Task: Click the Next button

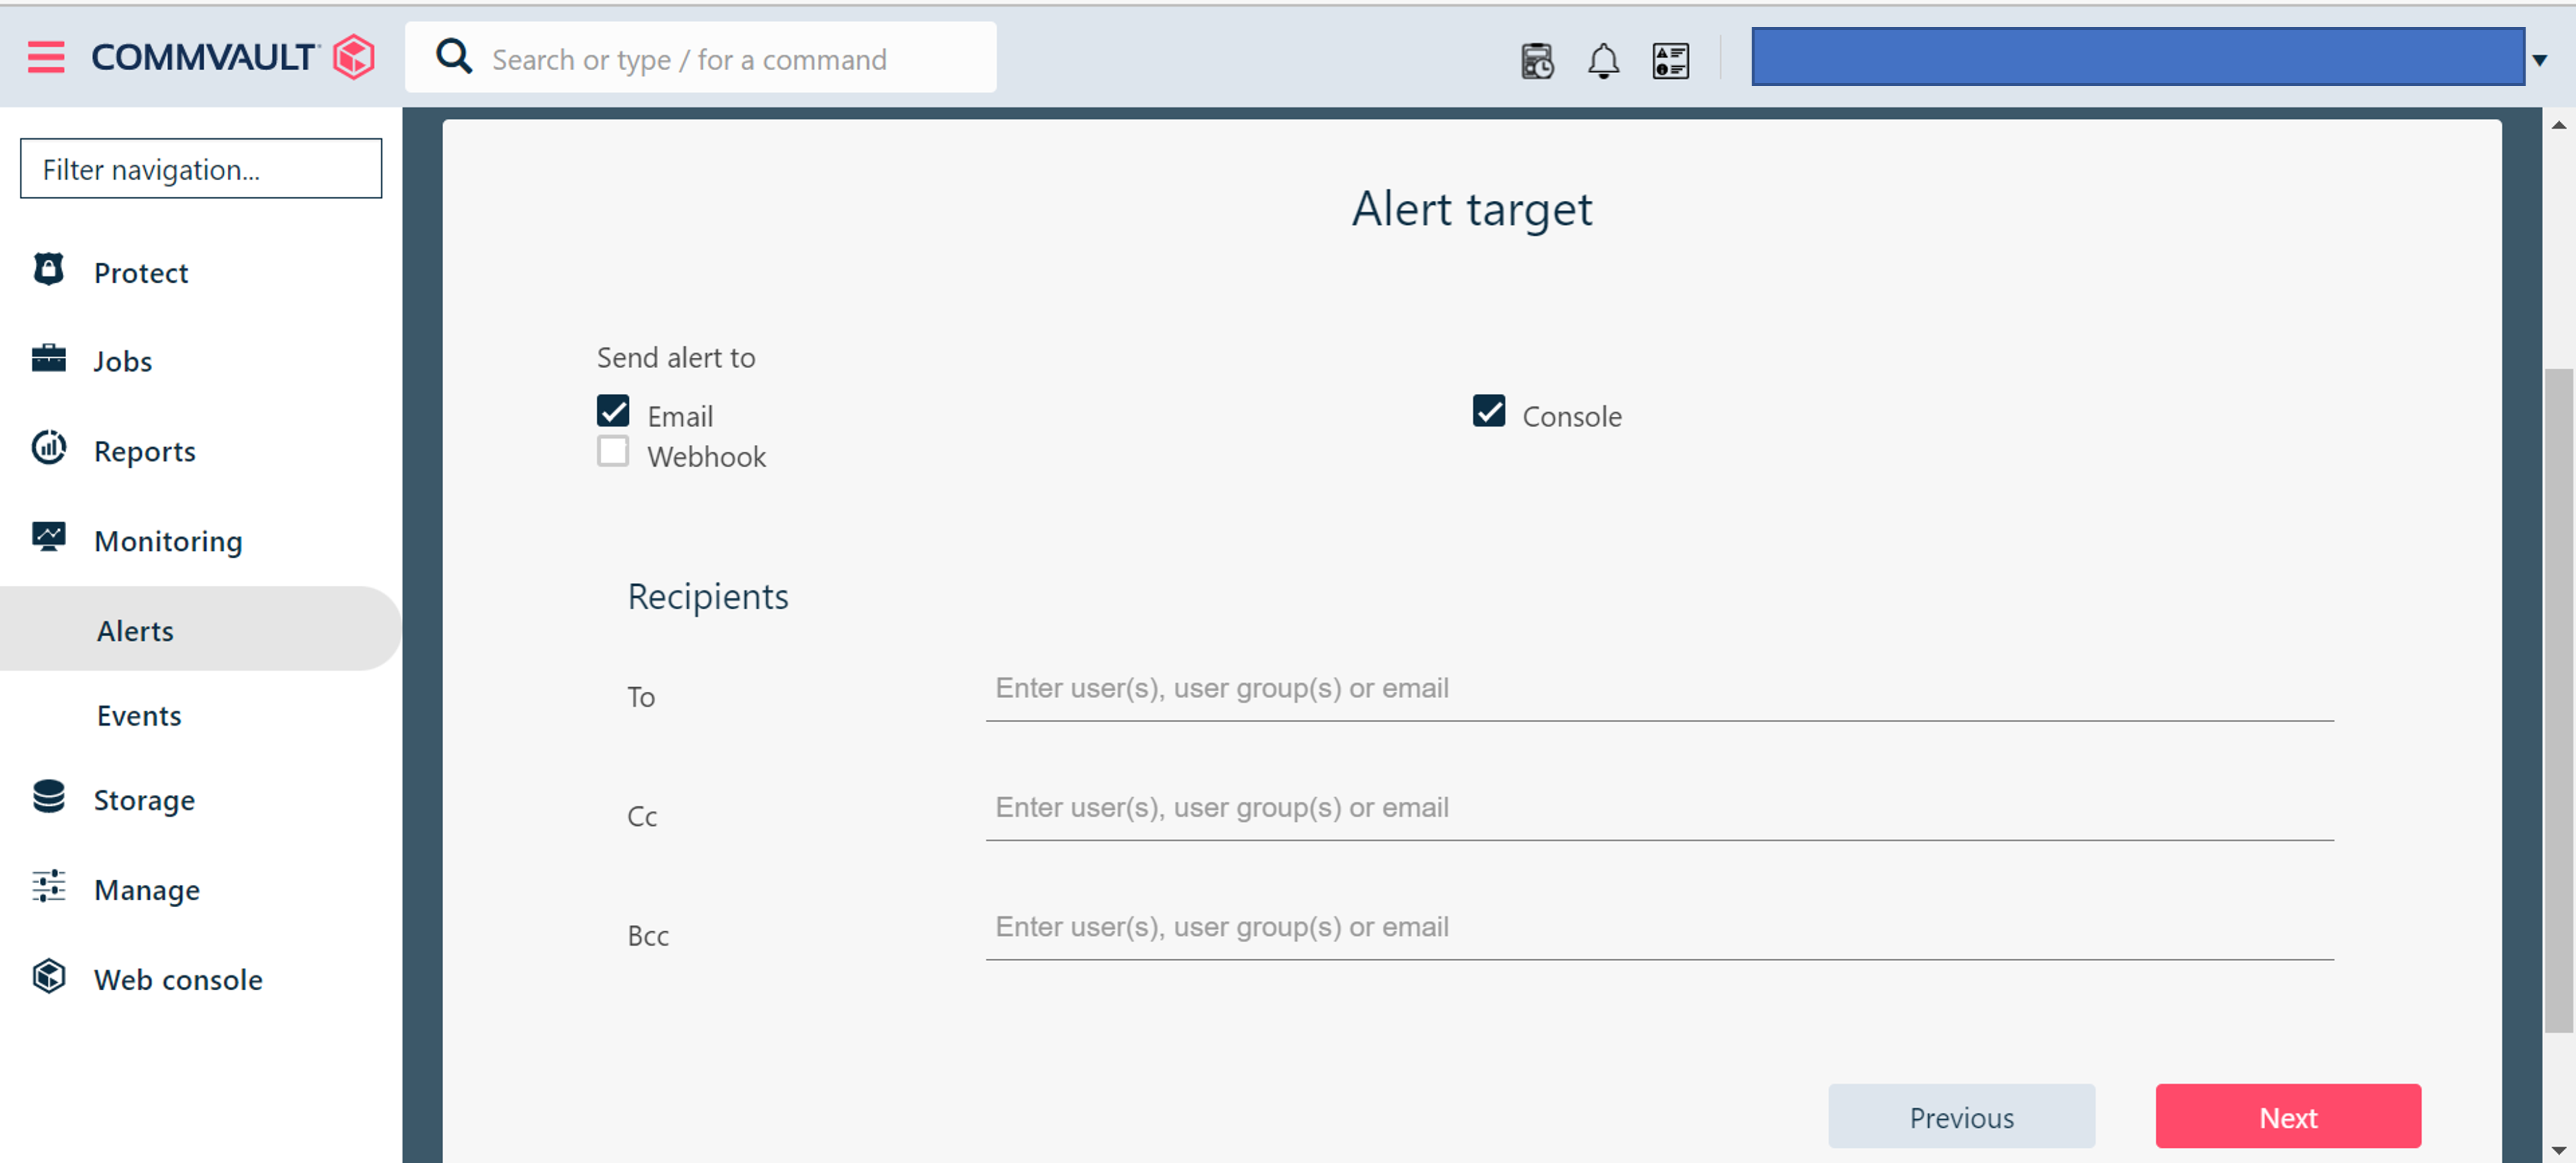Action: [x=2287, y=1117]
